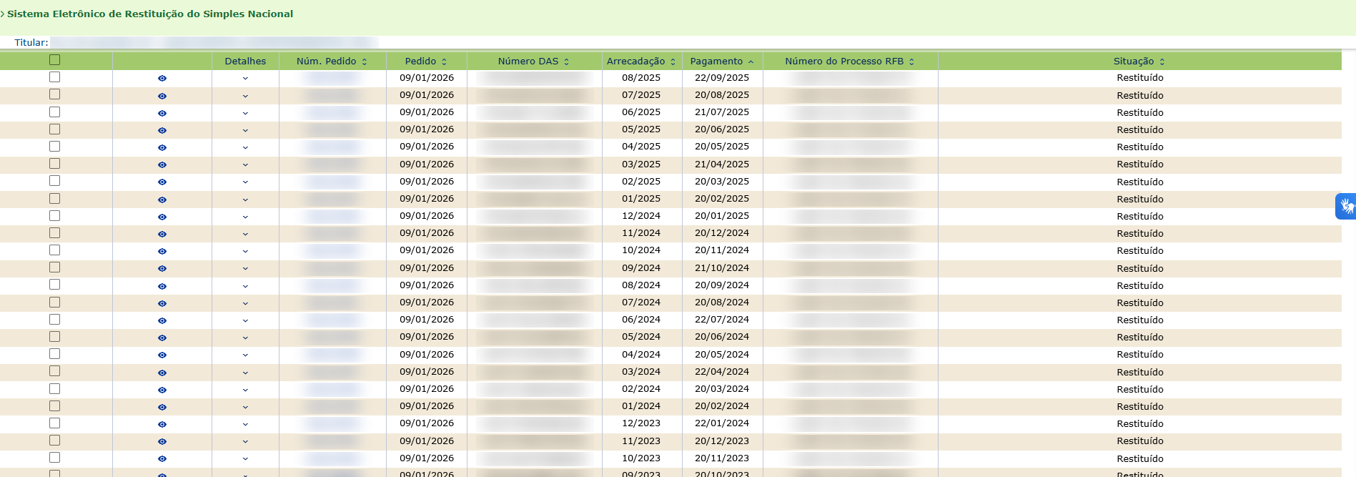View the record with Arrecadação 01/2025
This screenshot has width=1356, height=477.
pyautogui.click(x=162, y=200)
